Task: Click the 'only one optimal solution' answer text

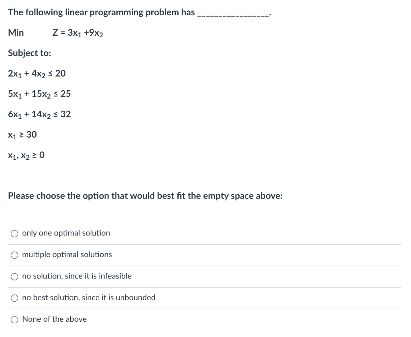Action: point(66,233)
